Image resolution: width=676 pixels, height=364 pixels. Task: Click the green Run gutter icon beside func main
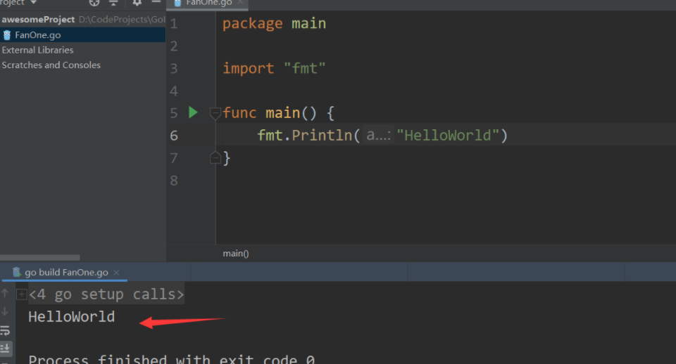click(x=193, y=112)
